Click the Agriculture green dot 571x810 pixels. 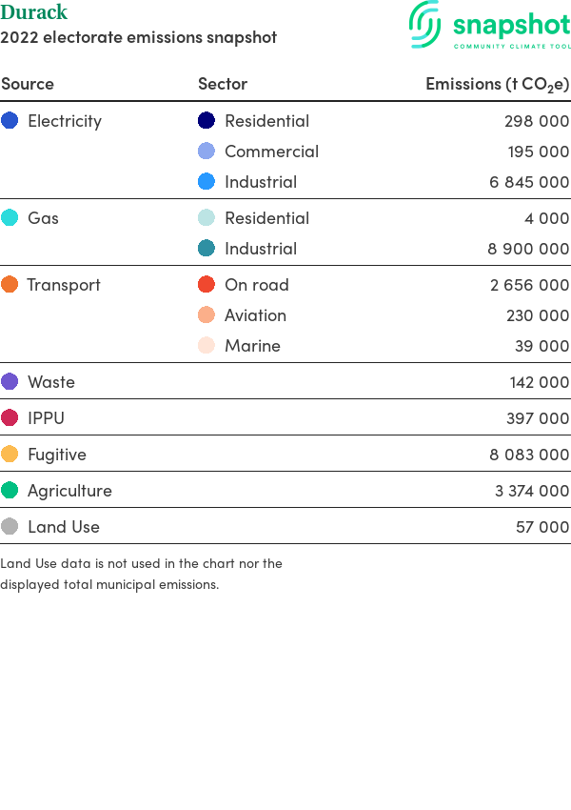(x=10, y=490)
